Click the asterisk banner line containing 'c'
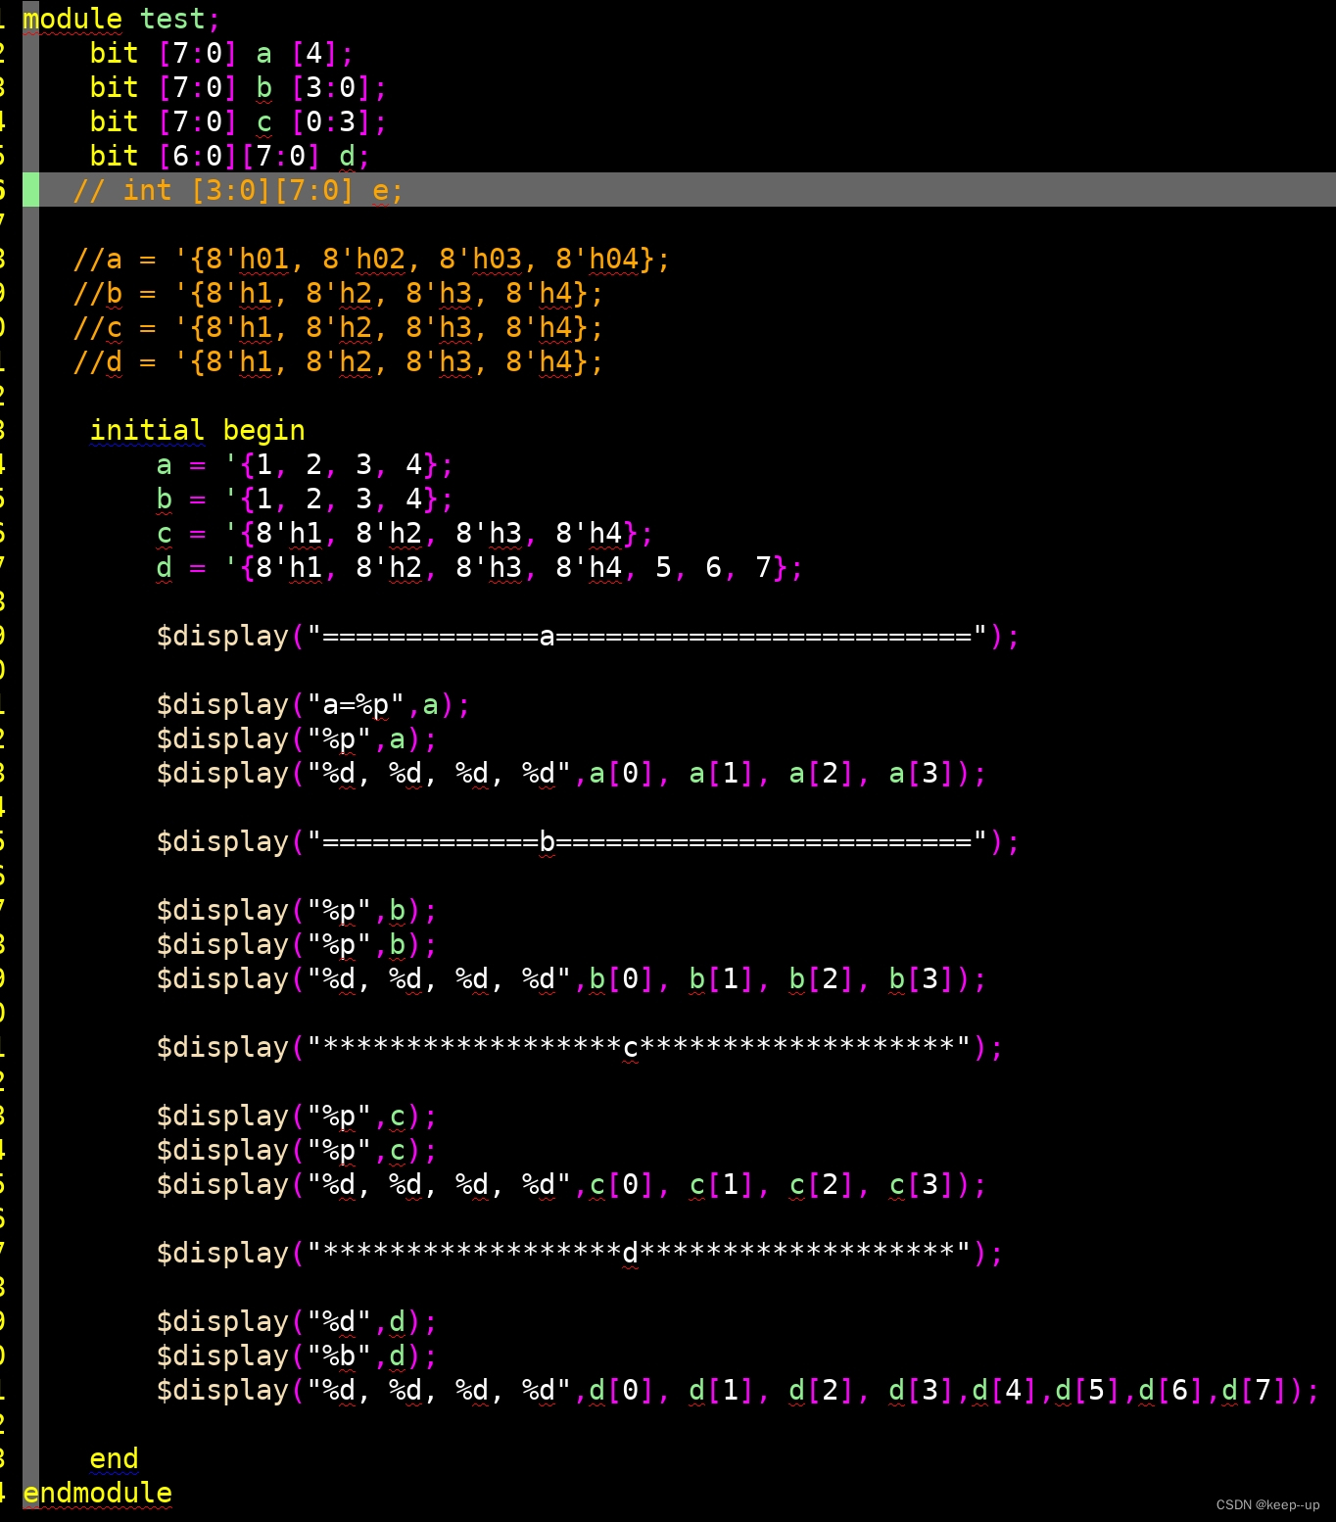1336x1522 pixels. click(578, 1046)
